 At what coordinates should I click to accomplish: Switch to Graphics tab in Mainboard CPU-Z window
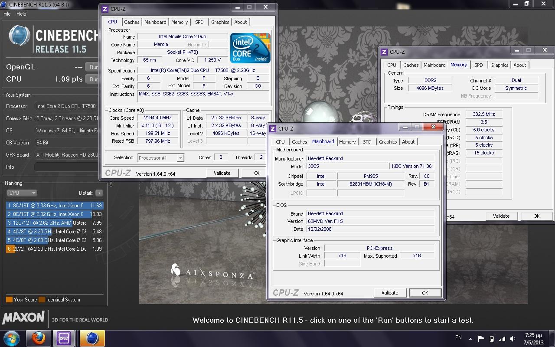tap(388, 142)
